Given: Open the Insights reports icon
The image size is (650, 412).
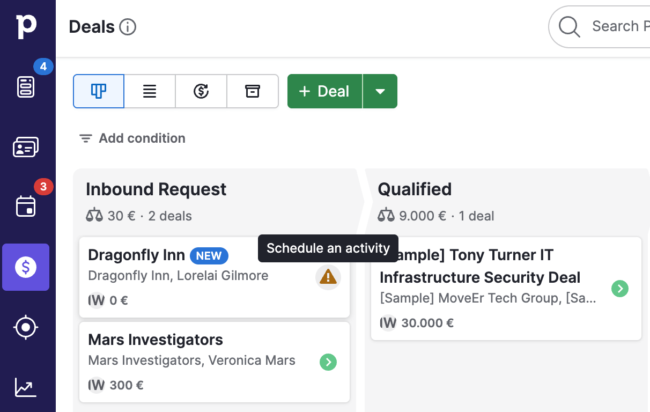Looking at the screenshot, I should click(26, 387).
